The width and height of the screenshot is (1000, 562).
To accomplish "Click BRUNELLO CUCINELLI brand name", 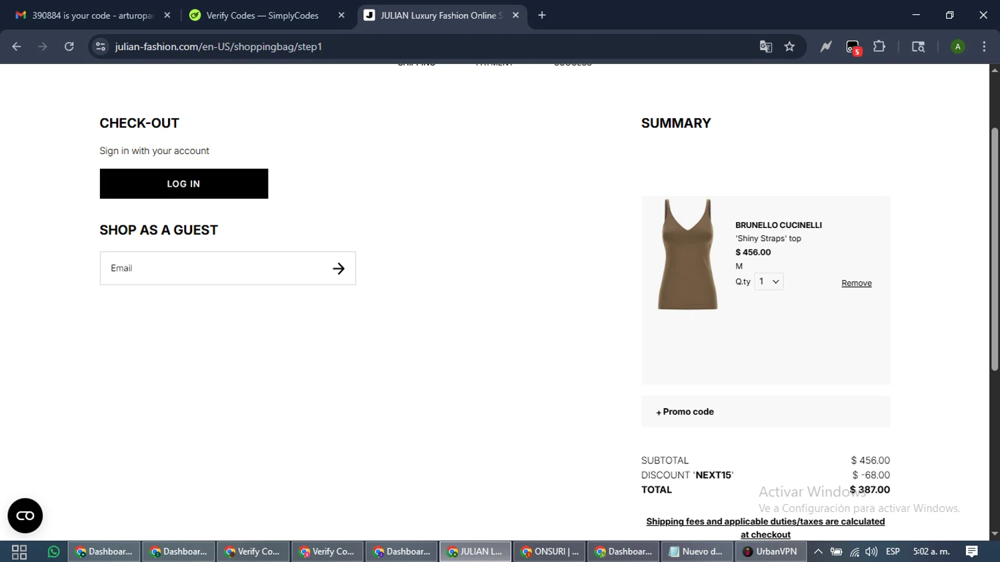I will click(x=779, y=225).
